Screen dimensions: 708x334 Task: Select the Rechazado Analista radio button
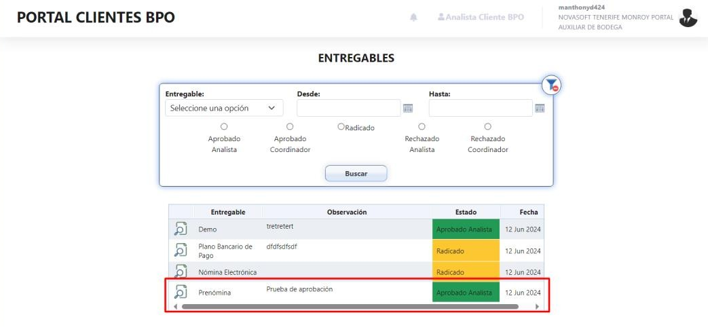(x=422, y=127)
